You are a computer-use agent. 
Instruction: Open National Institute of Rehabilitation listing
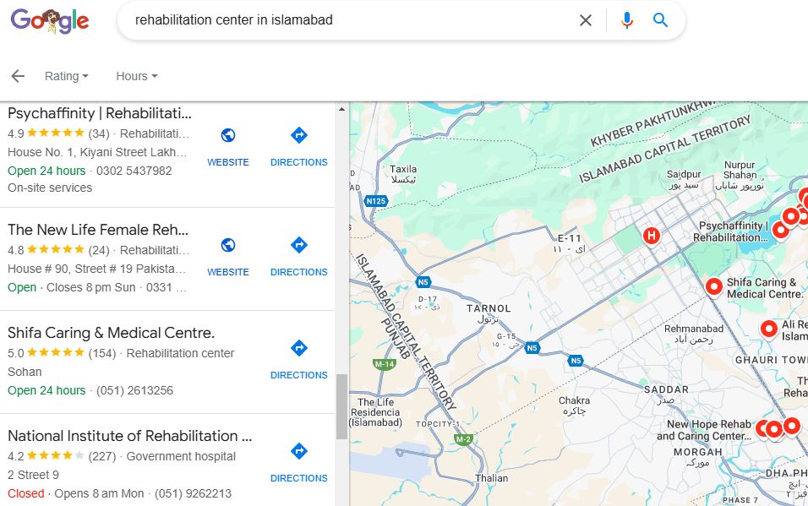click(130, 436)
